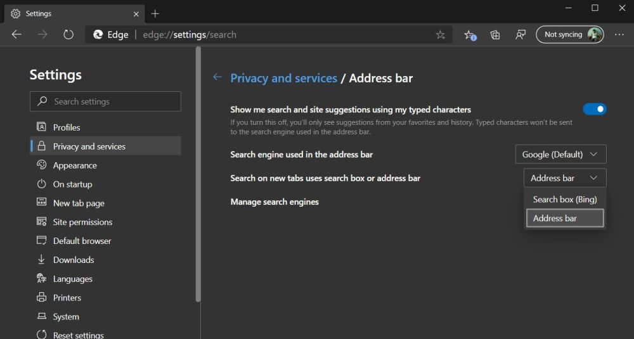Click the back navigation arrow in toolbar
This screenshot has height=339, width=634.
coord(17,35)
